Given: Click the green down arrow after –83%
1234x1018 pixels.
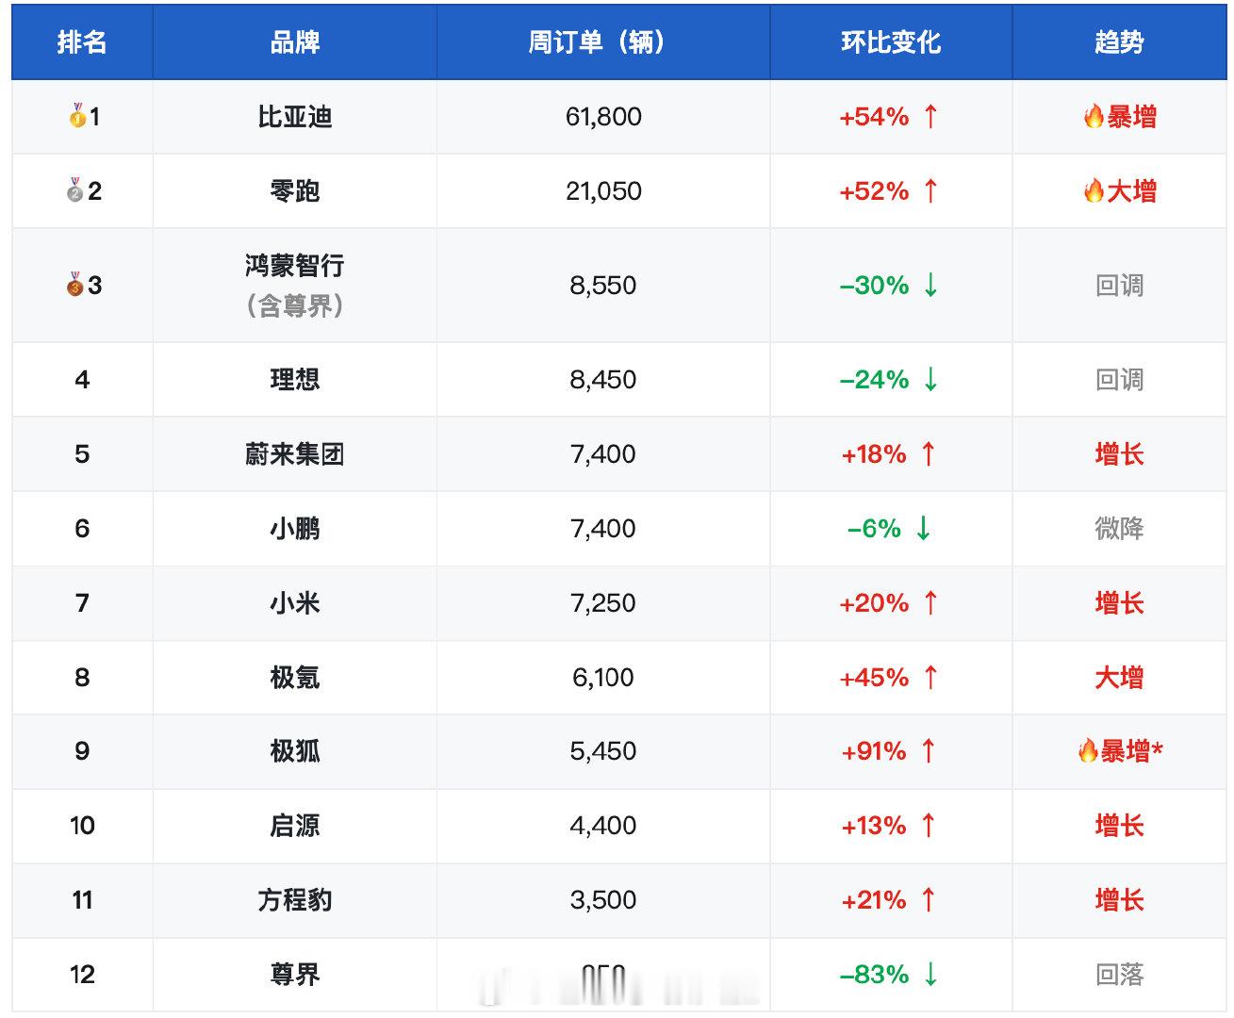Looking at the screenshot, I should (930, 974).
